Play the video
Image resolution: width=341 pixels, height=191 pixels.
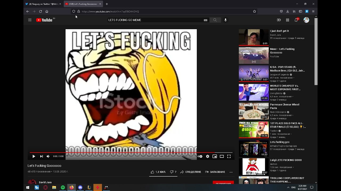[x=34, y=157]
